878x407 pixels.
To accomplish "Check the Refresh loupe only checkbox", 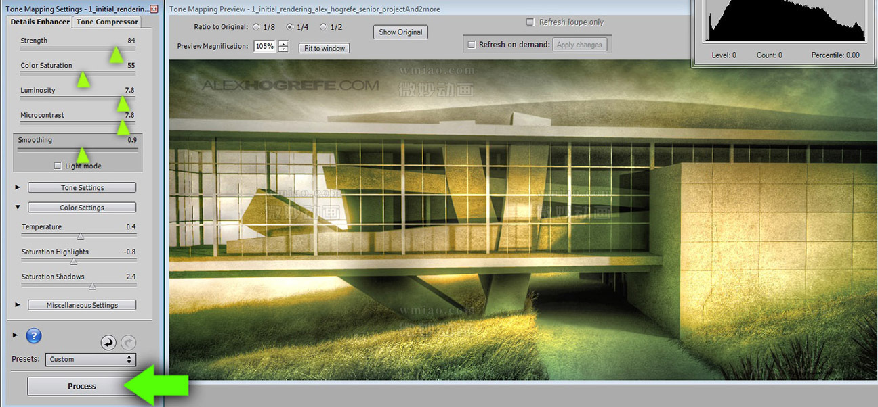I will tap(530, 22).
